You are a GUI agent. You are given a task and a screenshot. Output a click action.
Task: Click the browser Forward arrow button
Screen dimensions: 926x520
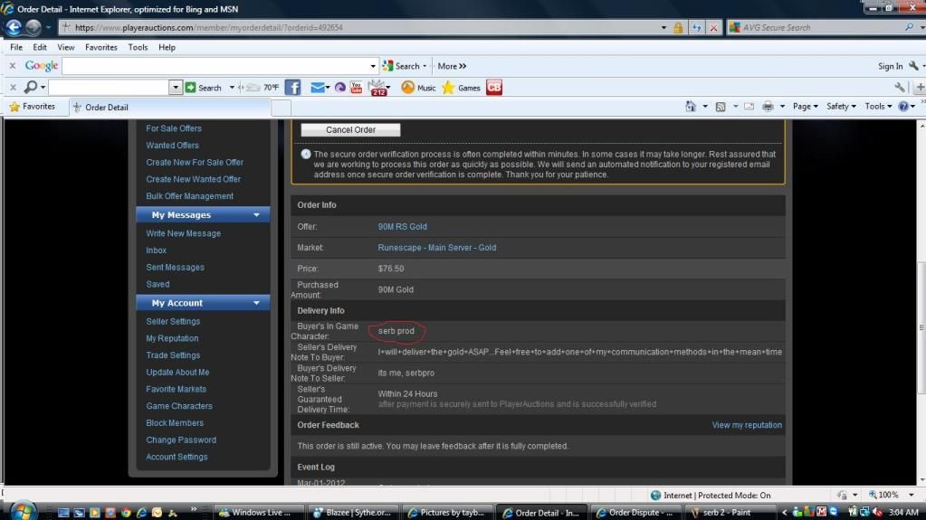pyautogui.click(x=33, y=27)
